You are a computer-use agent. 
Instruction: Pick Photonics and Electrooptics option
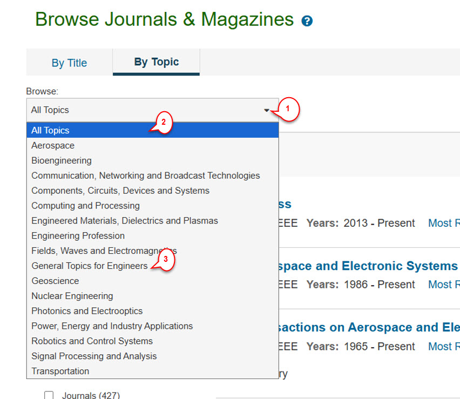(x=87, y=311)
